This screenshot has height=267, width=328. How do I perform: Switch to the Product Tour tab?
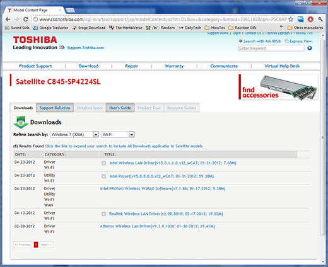coord(149,108)
